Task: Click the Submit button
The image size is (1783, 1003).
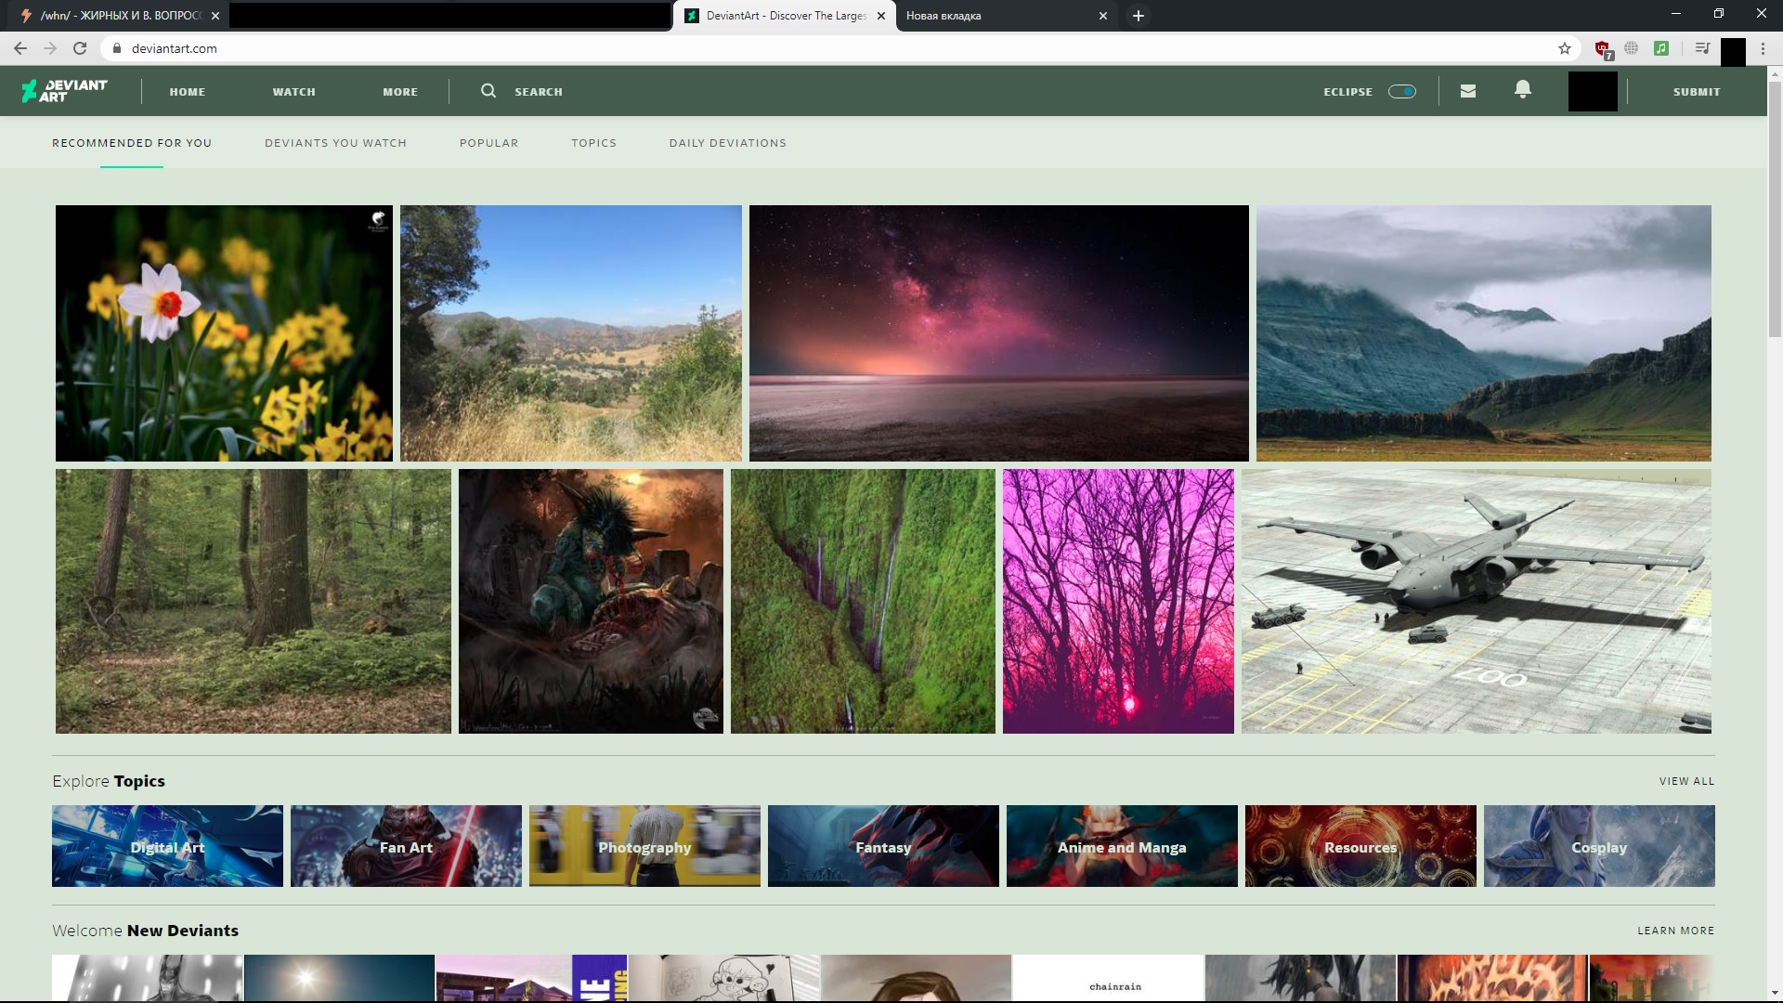Action: pos(1697,92)
